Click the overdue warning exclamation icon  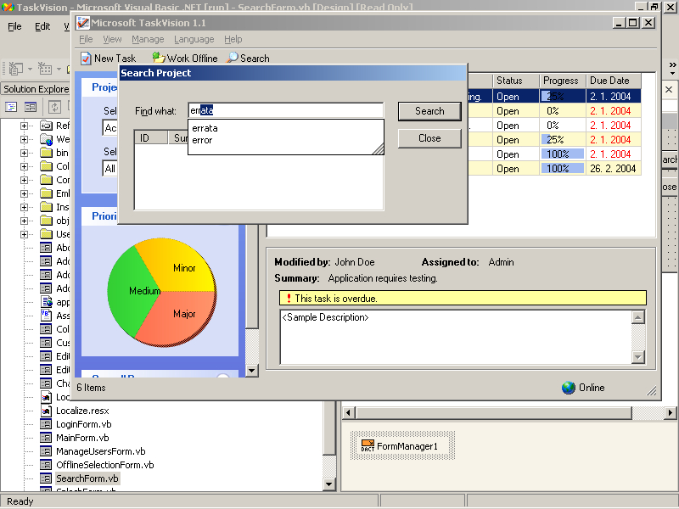click(x=288, y=299)
